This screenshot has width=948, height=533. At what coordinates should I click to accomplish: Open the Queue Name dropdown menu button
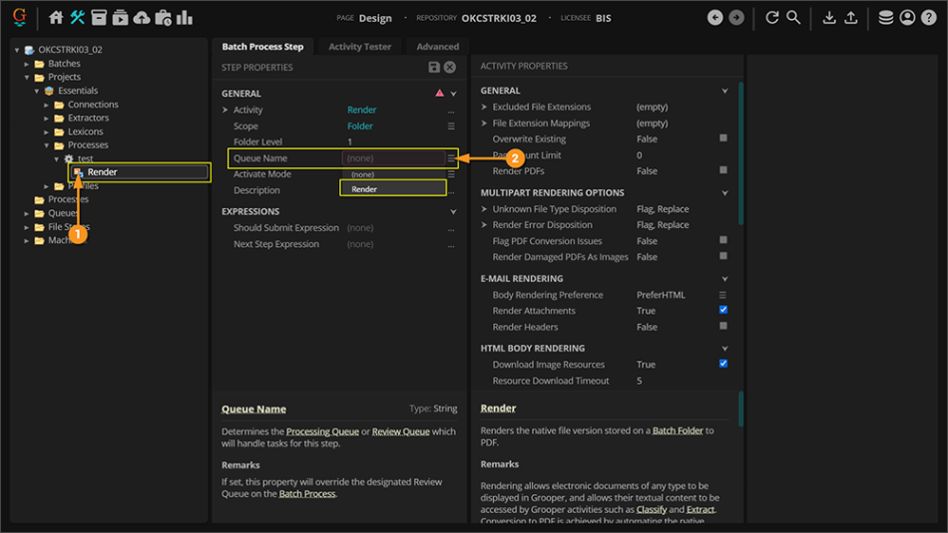(451, 158)
